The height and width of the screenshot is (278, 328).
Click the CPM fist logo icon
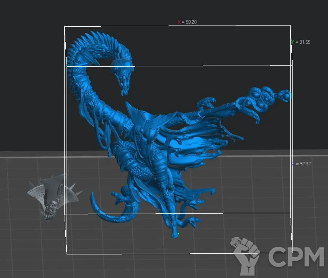point(246,255)
